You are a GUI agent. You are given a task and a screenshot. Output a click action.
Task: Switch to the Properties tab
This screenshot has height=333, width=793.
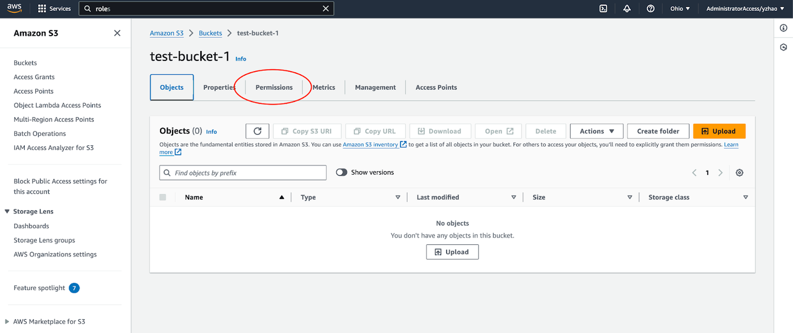[x=219, y=88]
